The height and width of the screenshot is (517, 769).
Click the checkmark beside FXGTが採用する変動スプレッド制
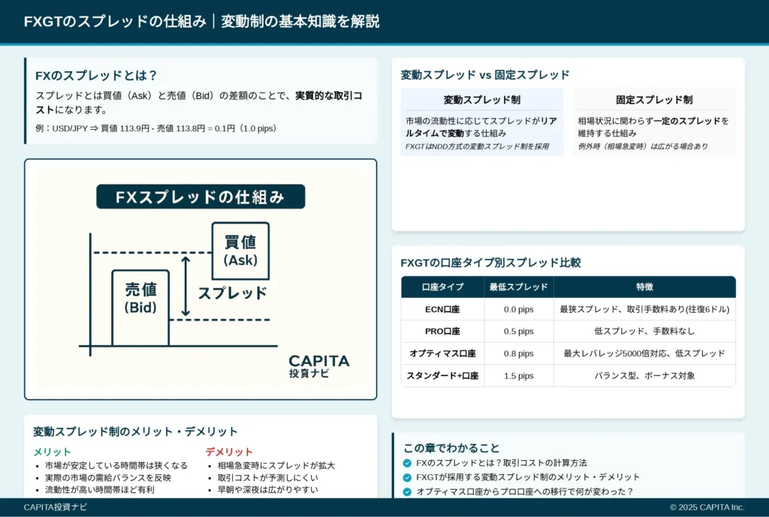[x=407, y=477]
